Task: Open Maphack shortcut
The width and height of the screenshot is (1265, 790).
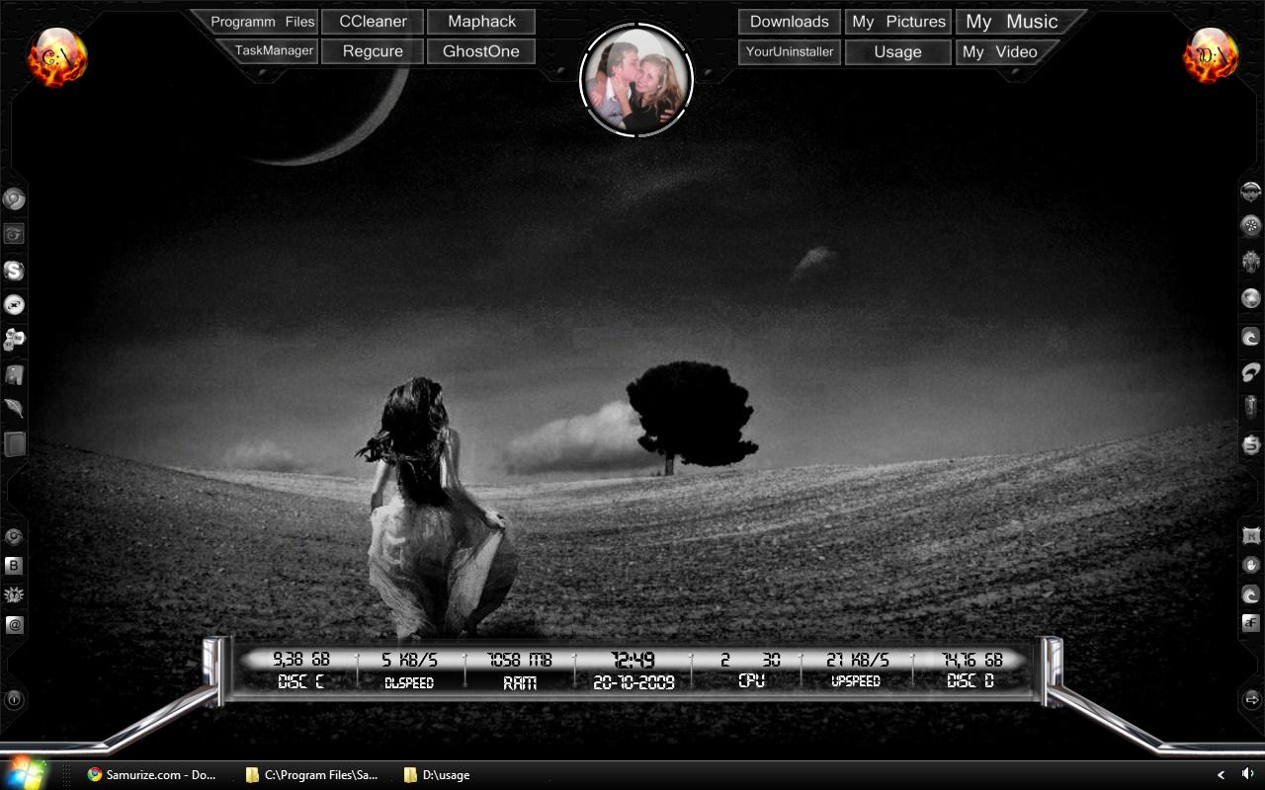Action: 481,22
